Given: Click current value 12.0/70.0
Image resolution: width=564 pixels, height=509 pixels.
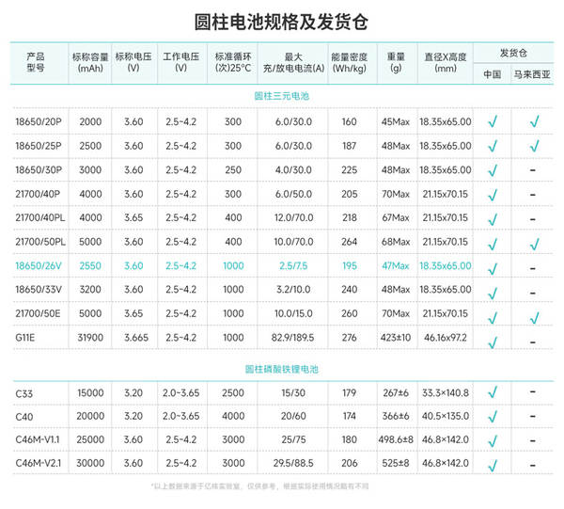Looking at the screenshot, I should pyautogui.click(x=293, y=217).
